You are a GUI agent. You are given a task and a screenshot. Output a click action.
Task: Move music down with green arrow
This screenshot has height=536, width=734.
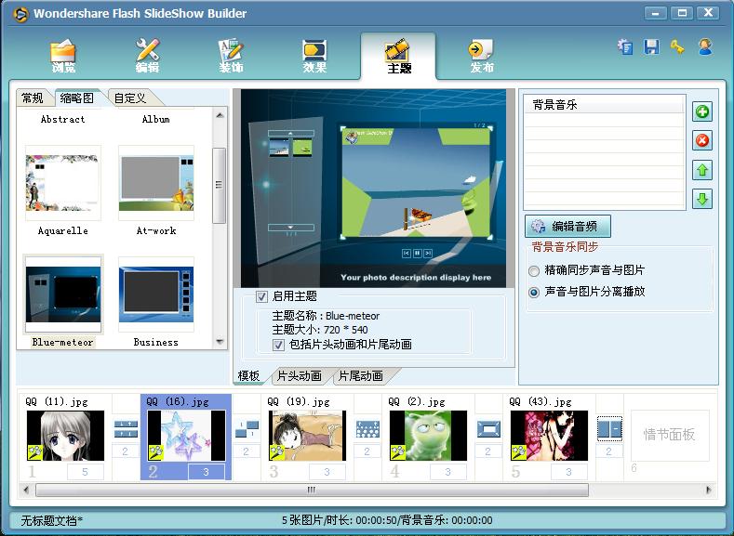(702, 199)
